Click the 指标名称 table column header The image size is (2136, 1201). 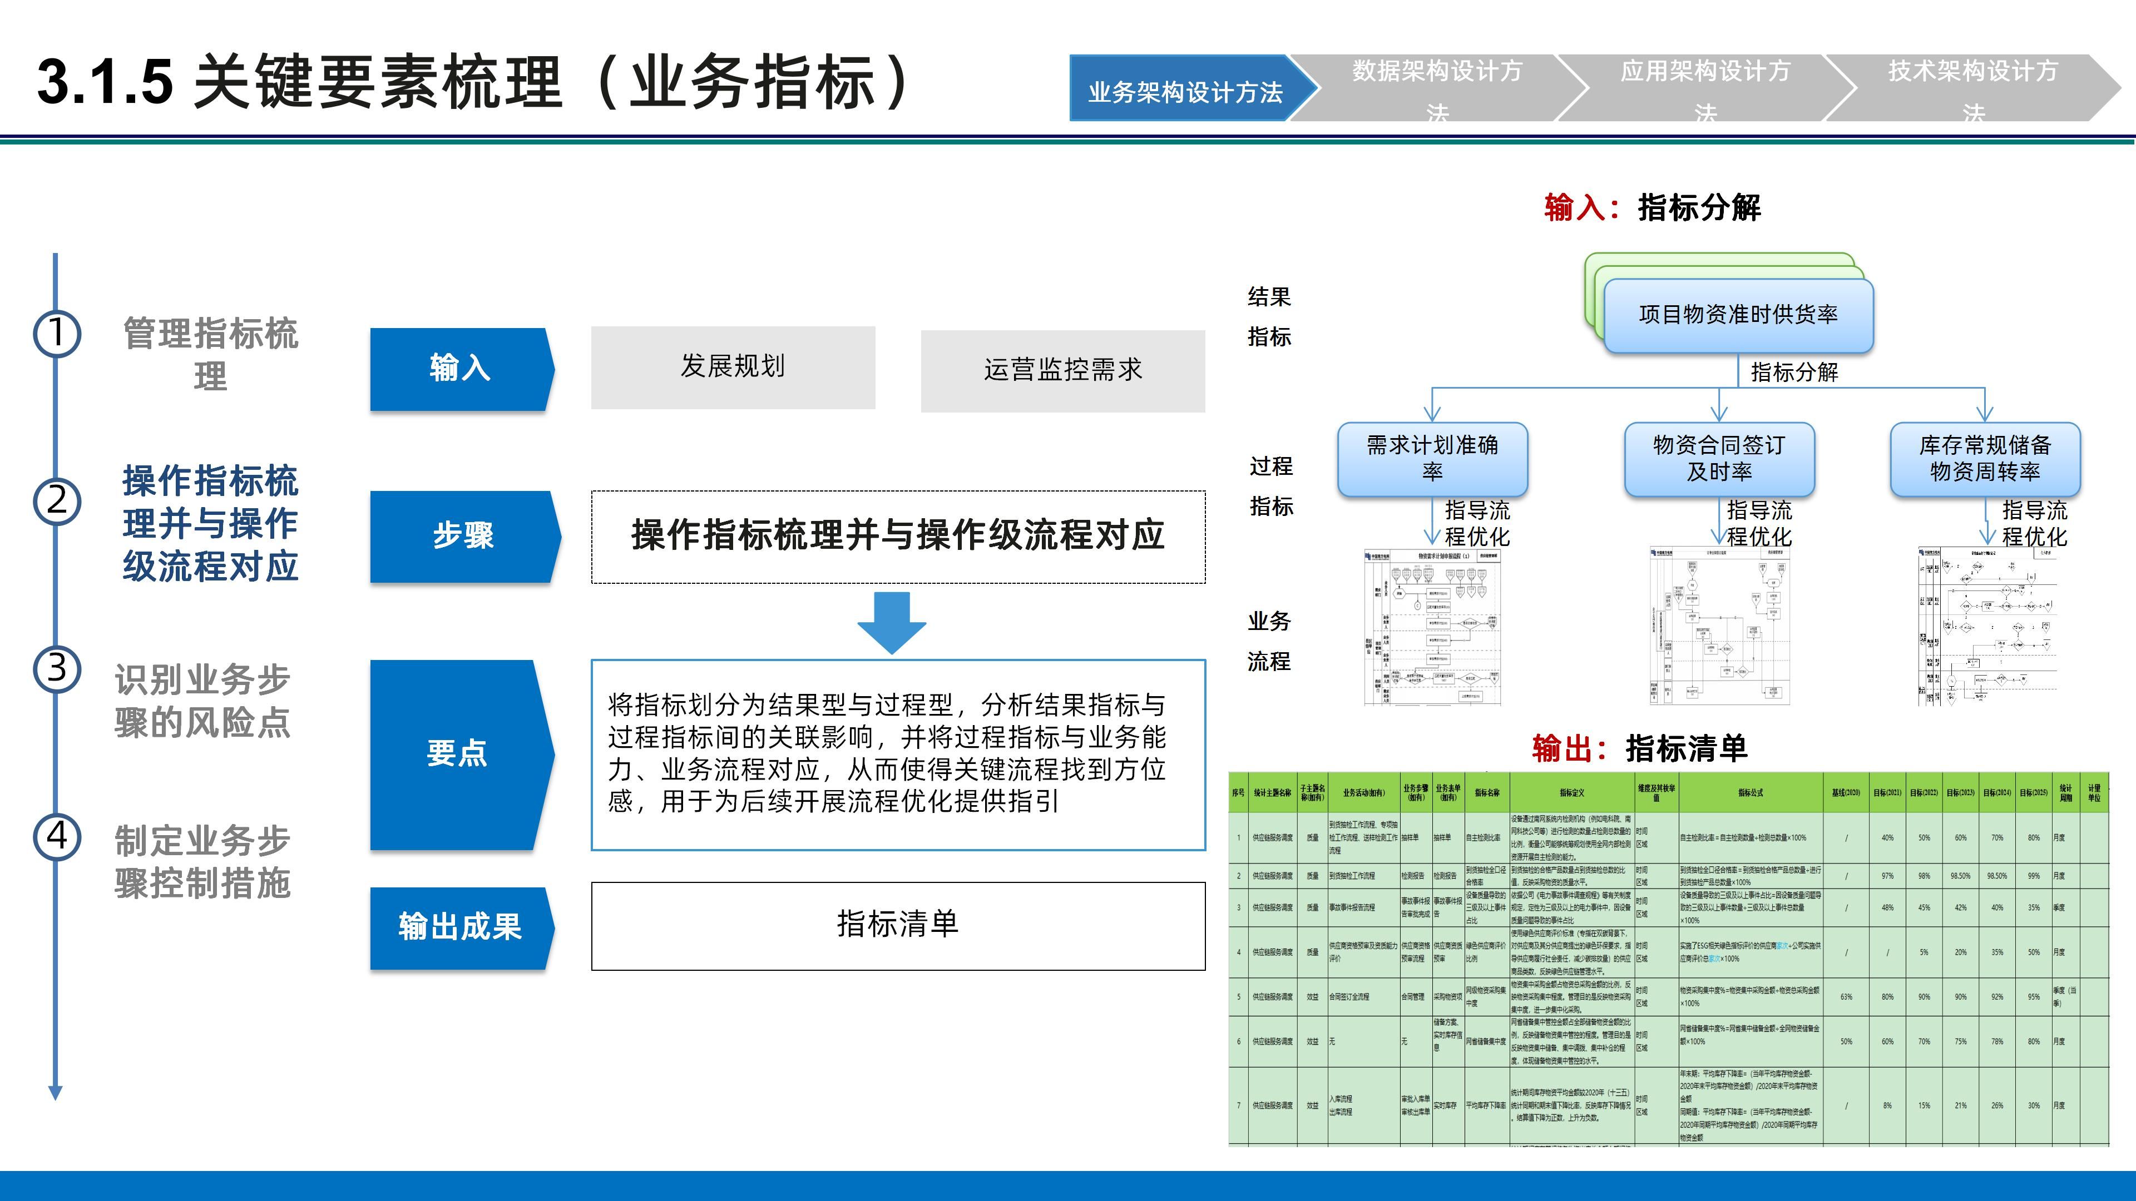(1487, 792)
